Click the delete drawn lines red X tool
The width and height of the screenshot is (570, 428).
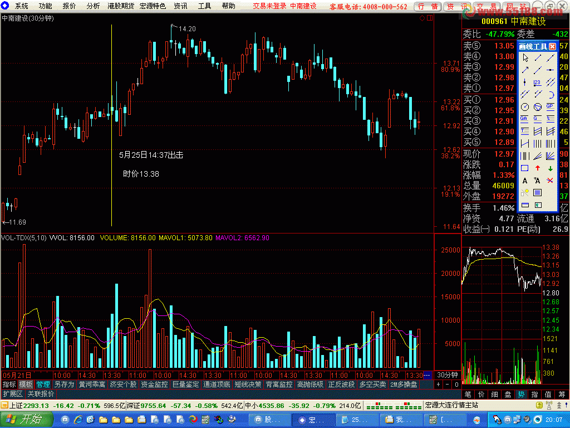tap(551, 181)
